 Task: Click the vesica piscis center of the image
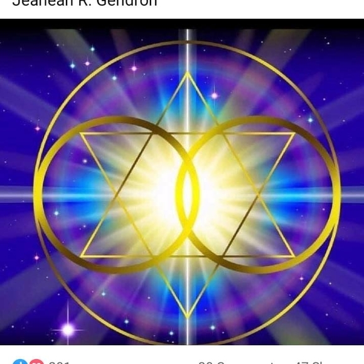[x=188, y=195]
